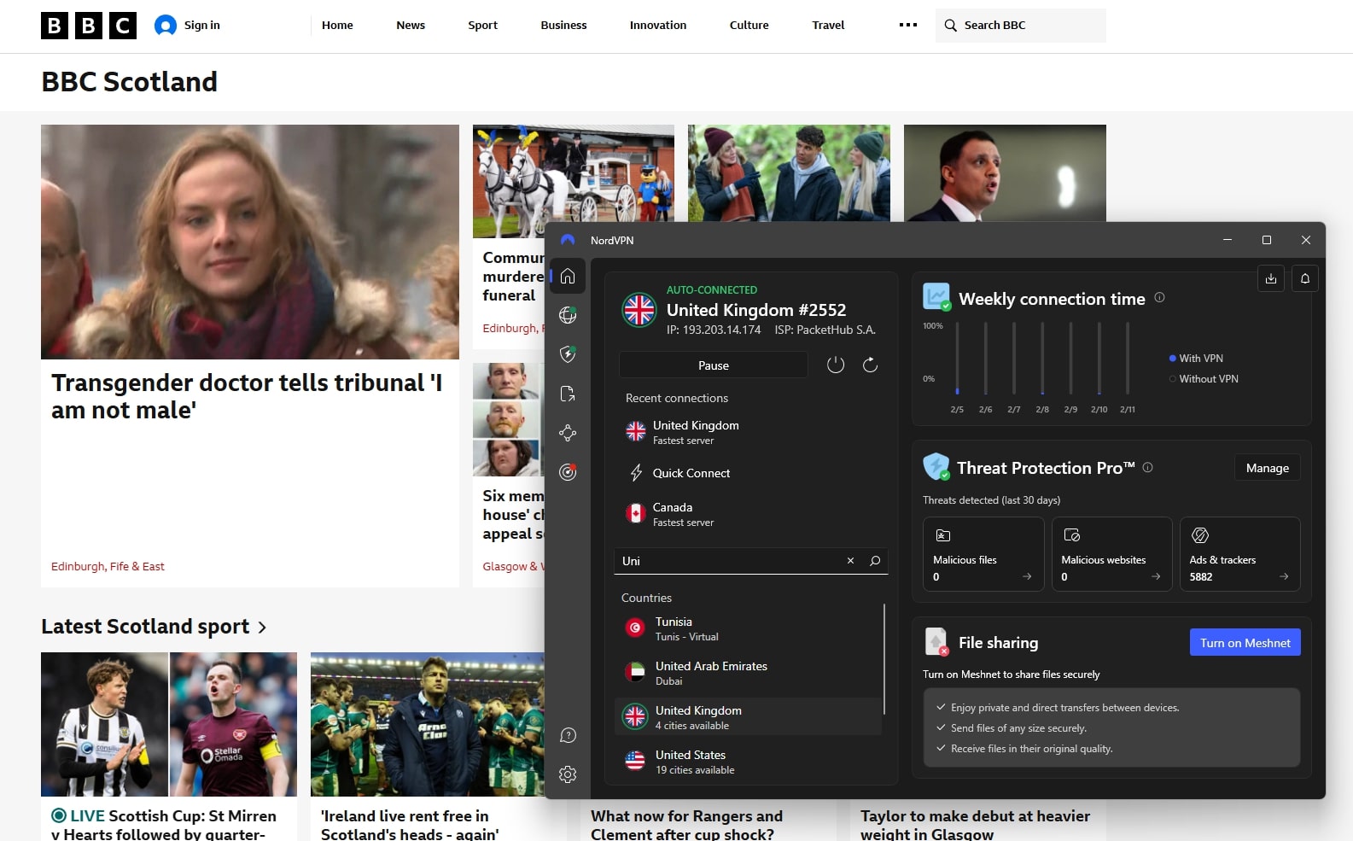Select United Kingdom Fastest server recent connection
The width and height of the screenshot is (1353, 841).
click(751, 432)
